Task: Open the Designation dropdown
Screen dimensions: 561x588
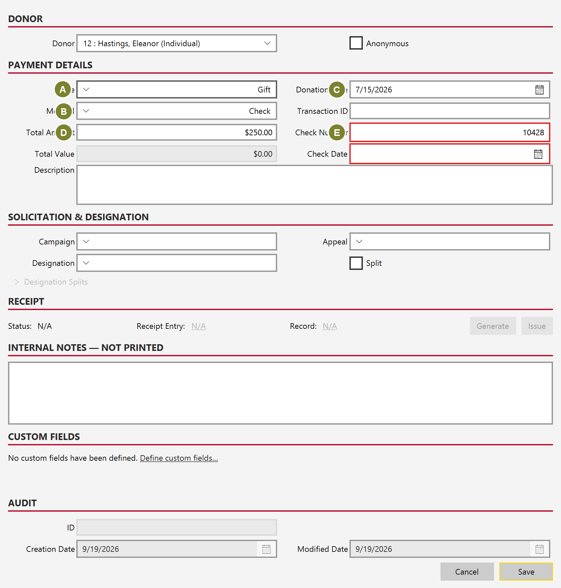Action: tap(177, 263)
